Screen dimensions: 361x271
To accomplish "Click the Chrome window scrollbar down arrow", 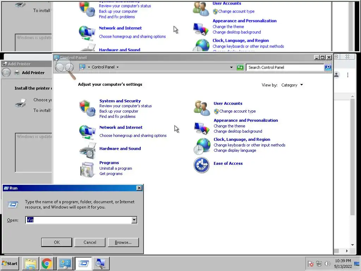I will 353,245.
